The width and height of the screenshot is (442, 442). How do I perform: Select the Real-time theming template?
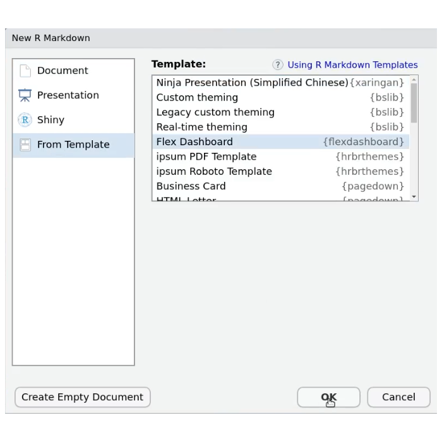click(x=201, y=127)
